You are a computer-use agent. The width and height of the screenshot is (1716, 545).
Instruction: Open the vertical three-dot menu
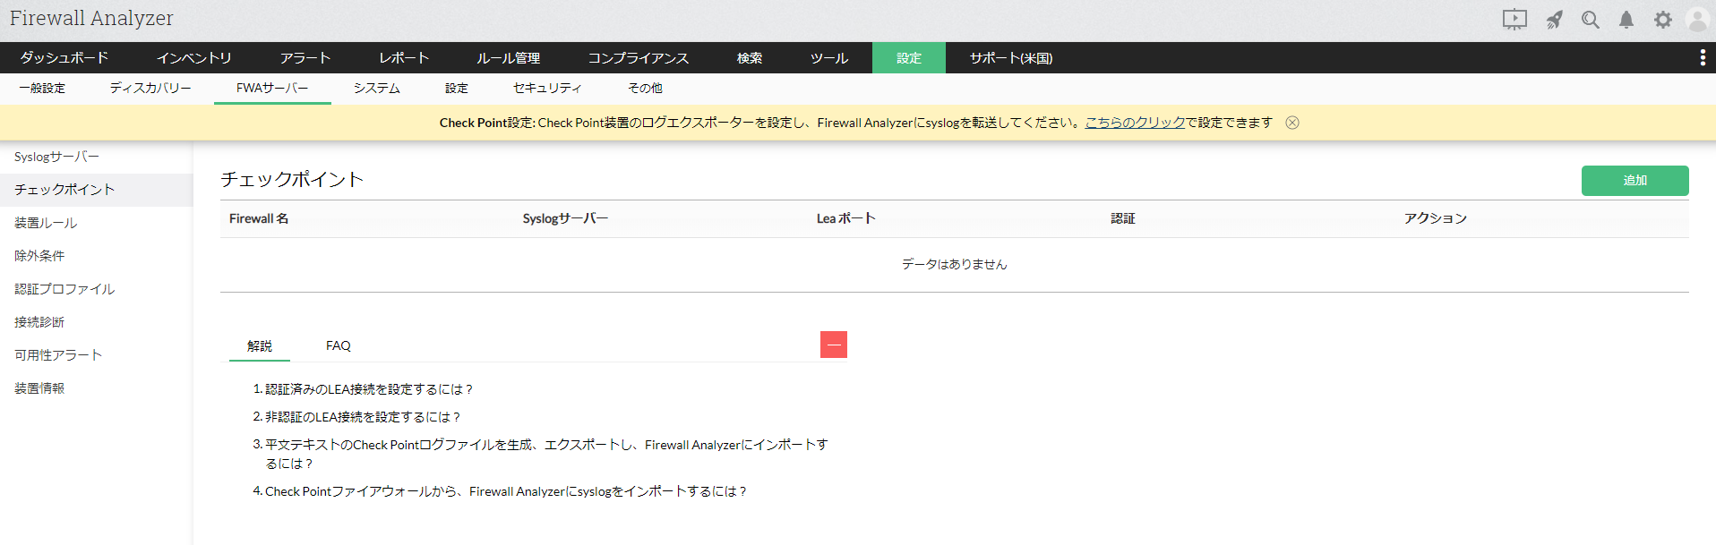click(1703, 58)
